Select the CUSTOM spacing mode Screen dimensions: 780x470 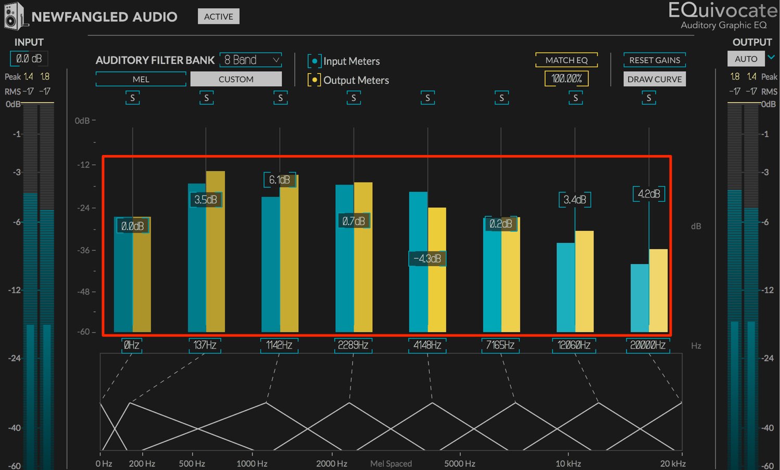coord(236,79)
